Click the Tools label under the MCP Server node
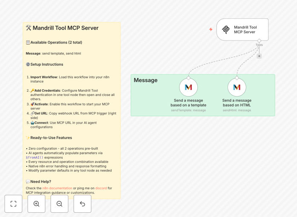The width and height of the screenshot is (297, 217). click(259, 45)
